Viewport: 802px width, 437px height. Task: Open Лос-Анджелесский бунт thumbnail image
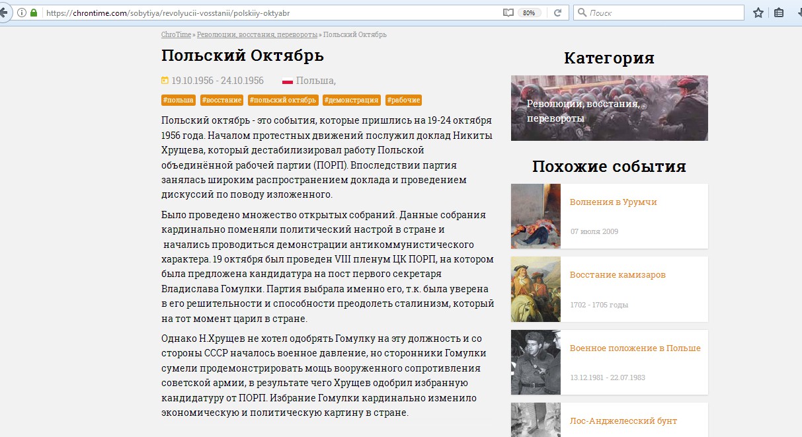click(x=536, y=420)
